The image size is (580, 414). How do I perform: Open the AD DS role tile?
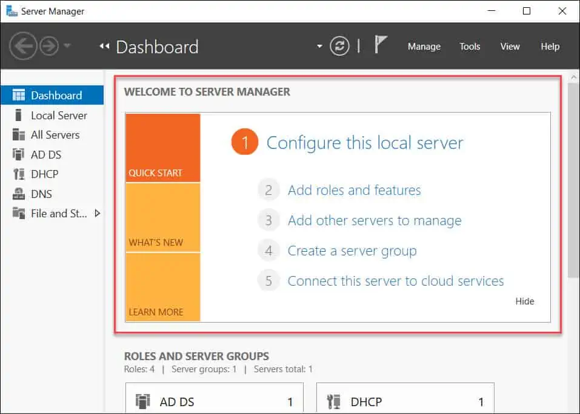[x=215, y=398]
